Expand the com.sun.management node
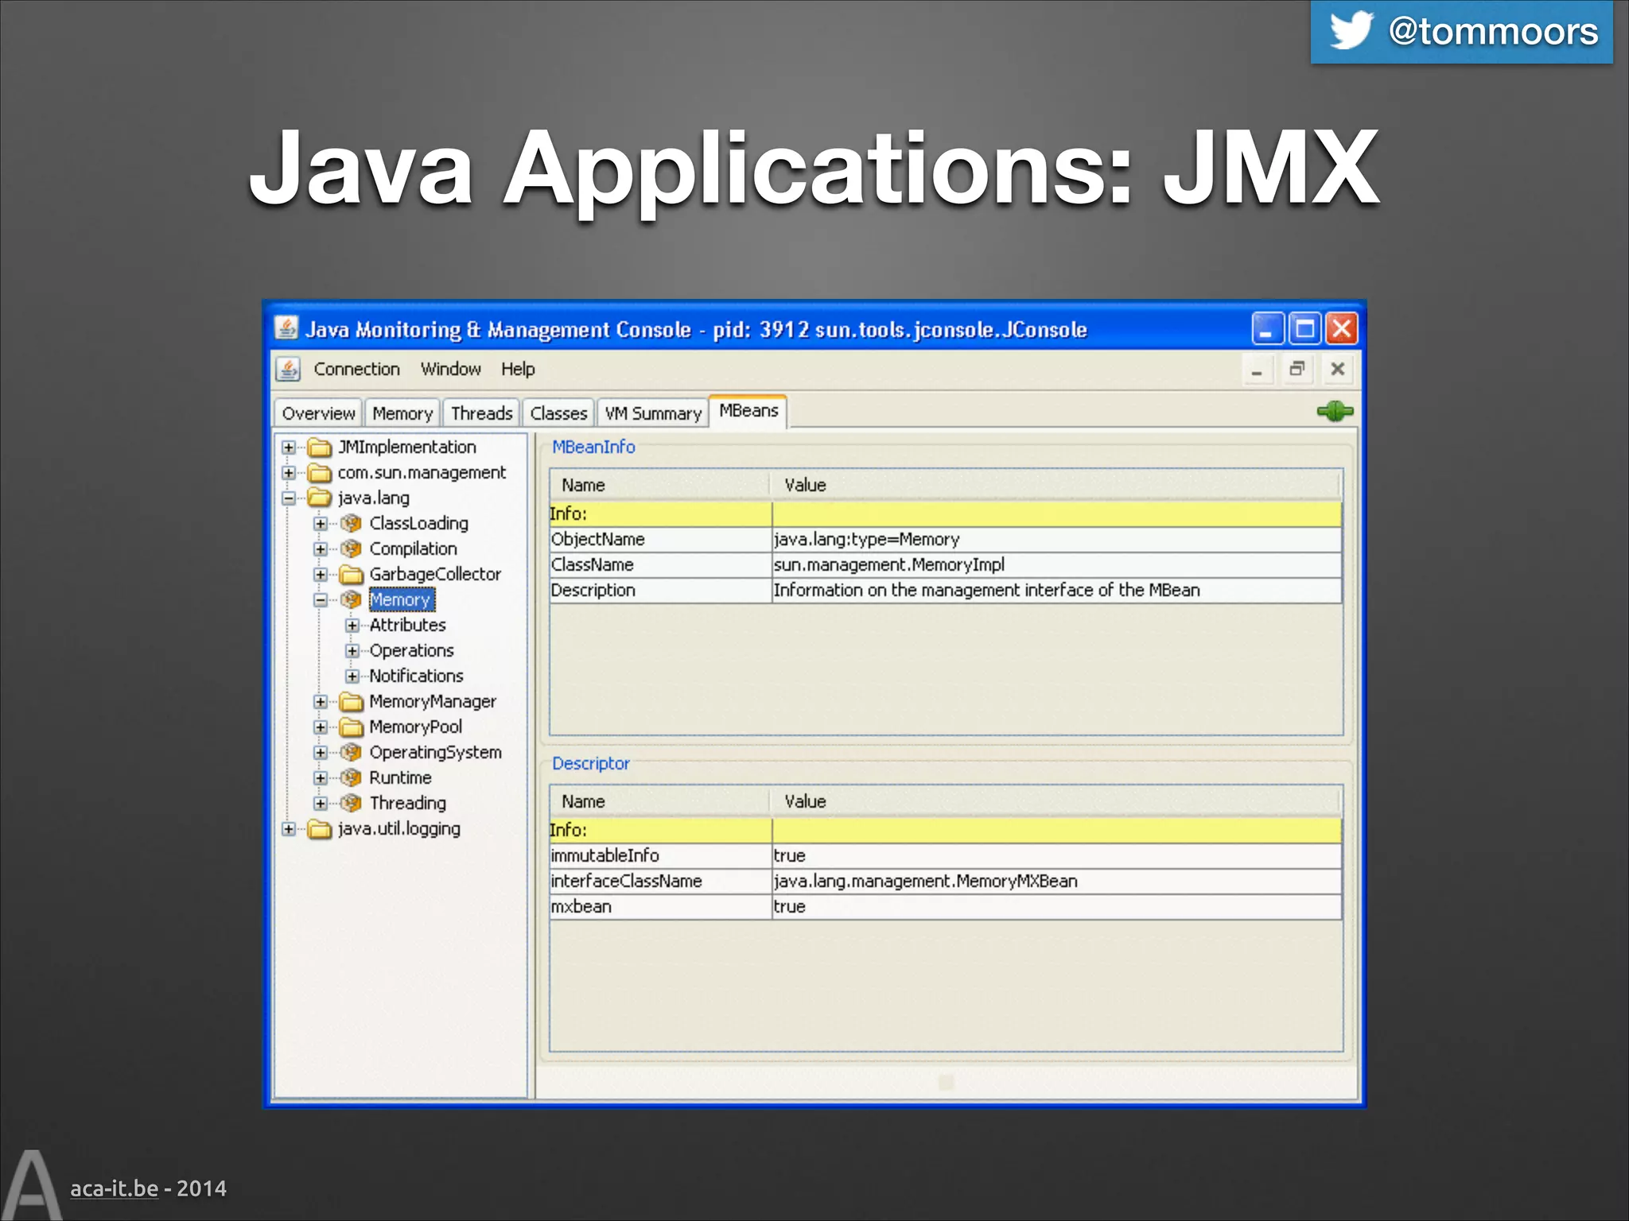This screenshot has height=1221, width=1629. coord(289,473)
